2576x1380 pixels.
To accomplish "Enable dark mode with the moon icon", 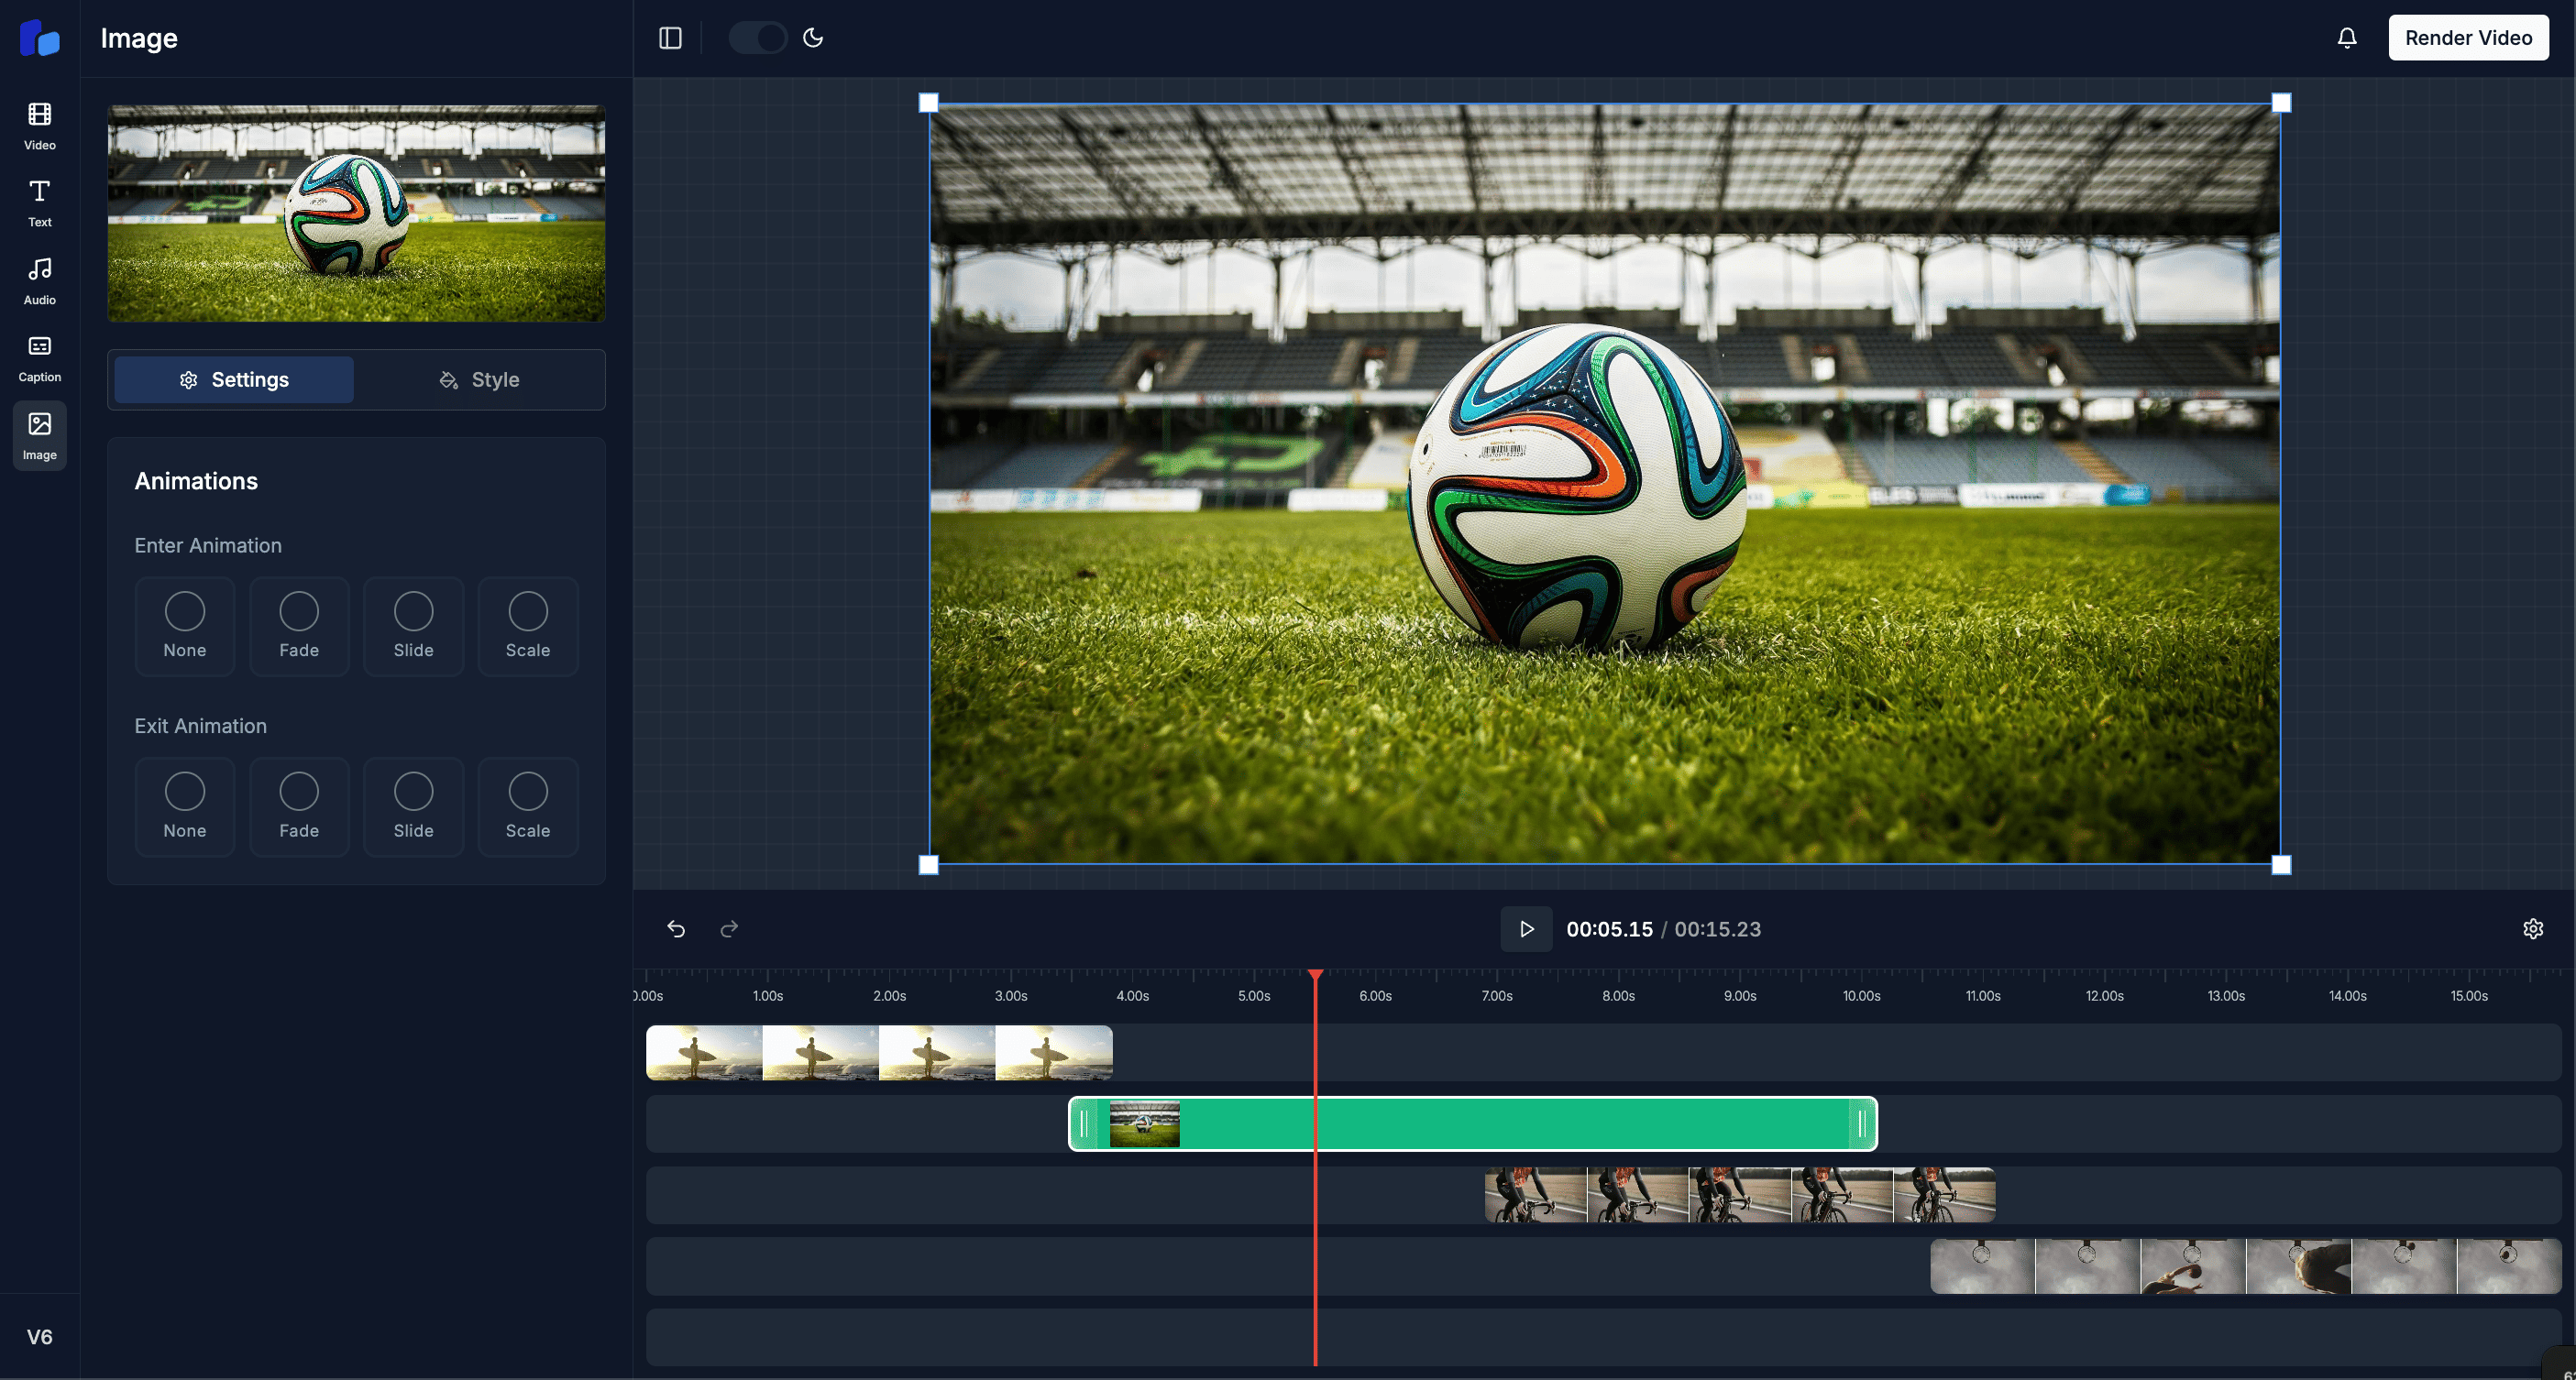I will [x=813, y=37].
